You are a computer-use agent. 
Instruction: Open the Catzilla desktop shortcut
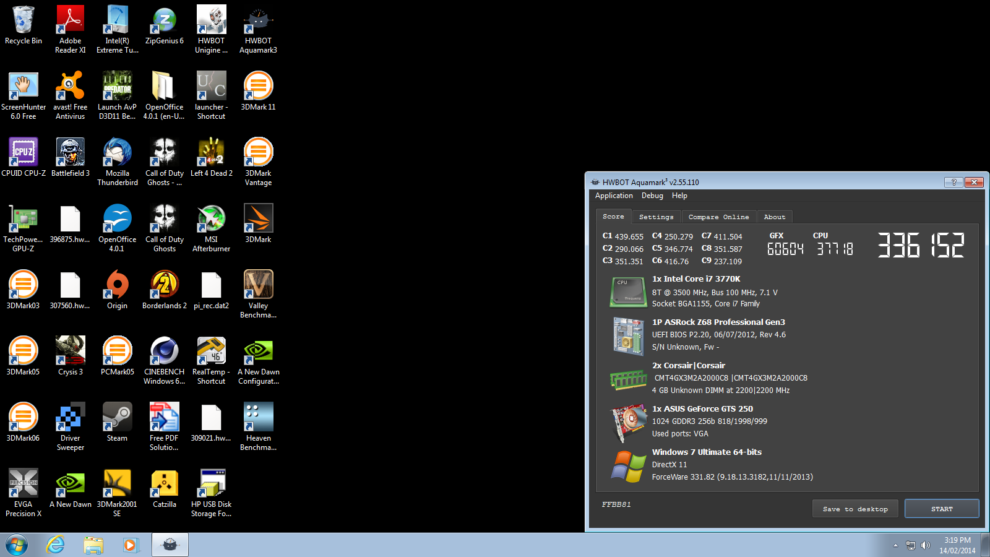pos(164,489)
